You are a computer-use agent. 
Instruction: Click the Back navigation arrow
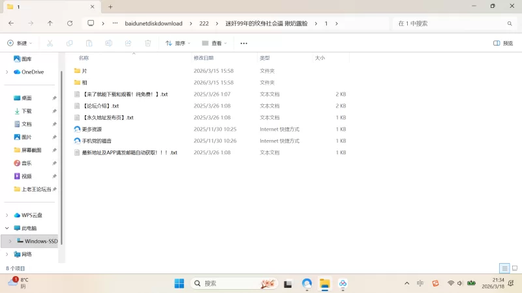click(11, 23)
